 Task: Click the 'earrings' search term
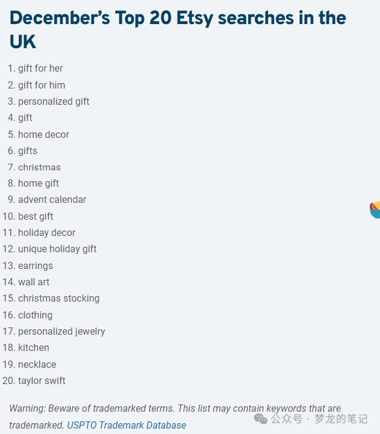point(36,265)
